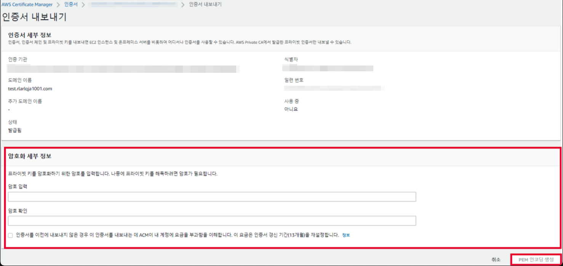Image resolution: width=563 pixels, height=266 pixels.
Task: Click the chevron before 인증서 내보내기 breadcrumb
Action: point(182,5)
